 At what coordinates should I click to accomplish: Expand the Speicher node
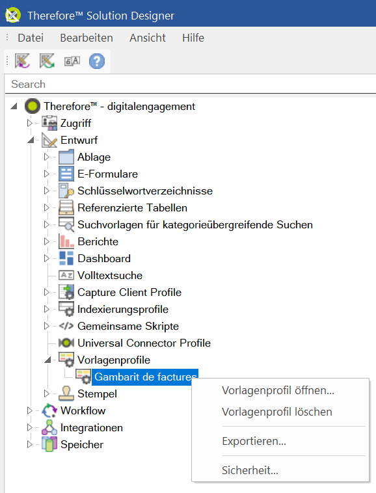coord(29,445)
